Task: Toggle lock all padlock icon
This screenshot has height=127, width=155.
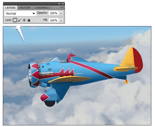Action: coord(29,20)
